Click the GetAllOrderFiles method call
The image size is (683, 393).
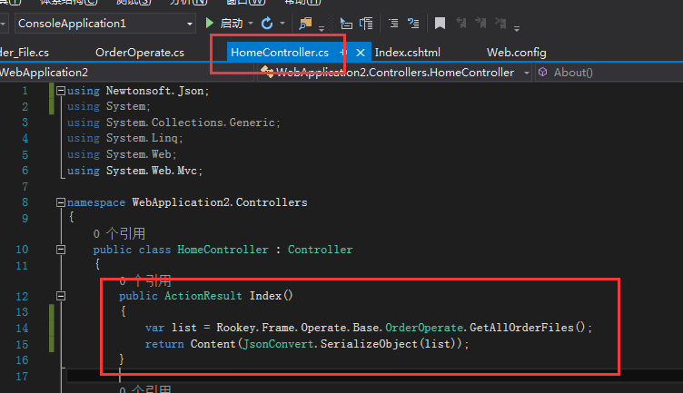(x=521, y=328)
